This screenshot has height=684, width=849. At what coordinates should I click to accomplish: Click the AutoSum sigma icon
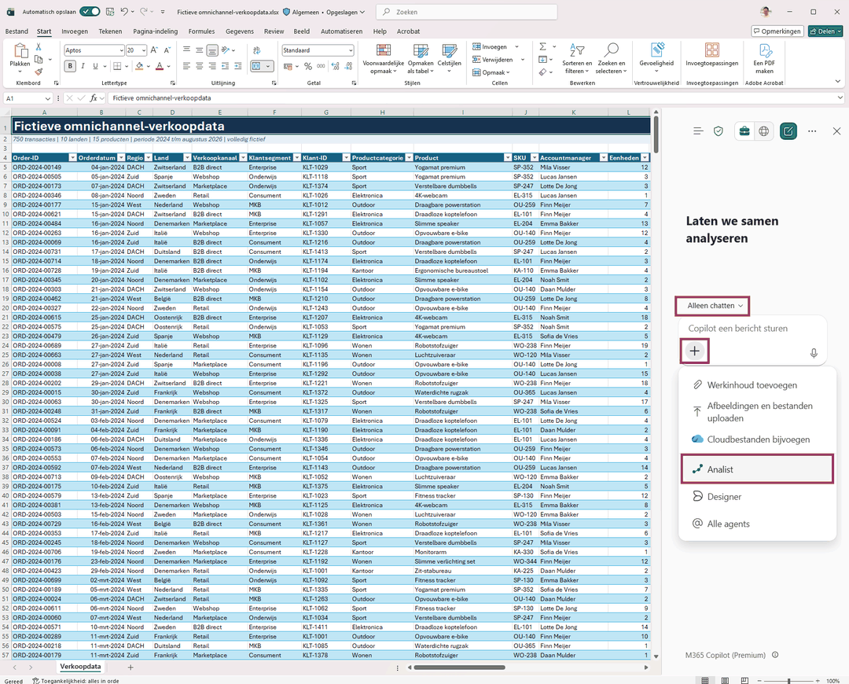click(x=542, y=46)
